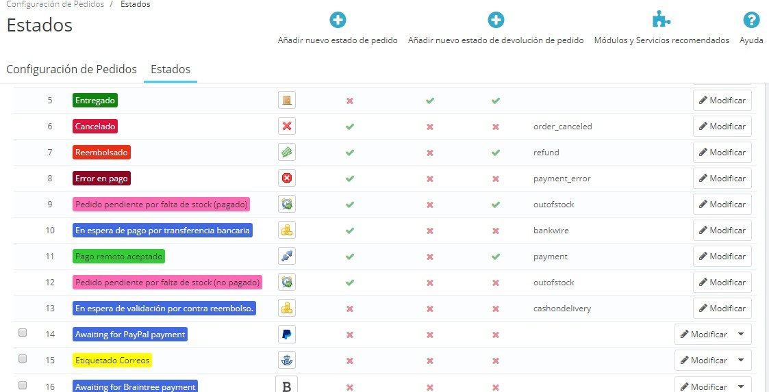Click the plus icon for new return state
The height and width of the screenshot is (392, 769).
click(x=496, y=20)
